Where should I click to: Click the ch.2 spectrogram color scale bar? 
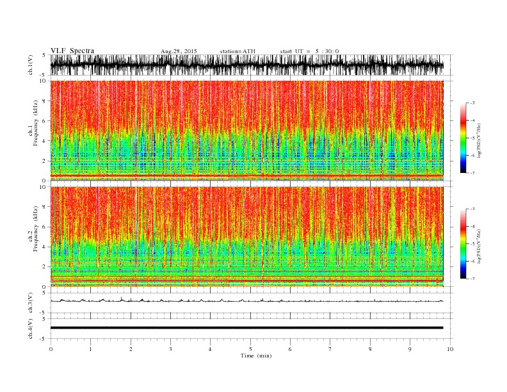coord(463,243)
